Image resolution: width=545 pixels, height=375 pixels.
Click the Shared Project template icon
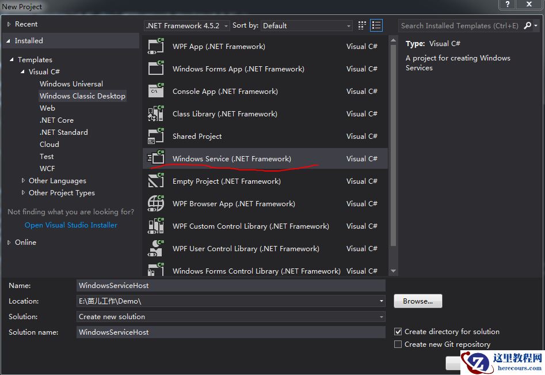[156, 137]
